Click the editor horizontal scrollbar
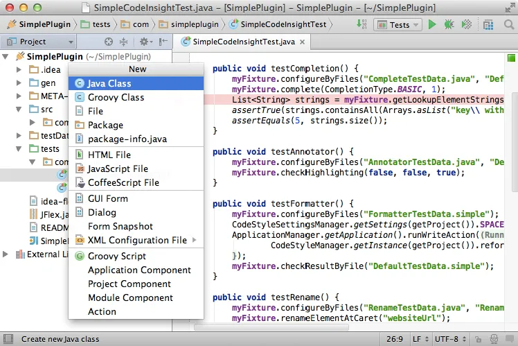 [x=271, y=327]
